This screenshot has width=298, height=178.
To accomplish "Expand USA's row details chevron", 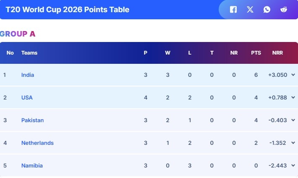I will [293, 97].
